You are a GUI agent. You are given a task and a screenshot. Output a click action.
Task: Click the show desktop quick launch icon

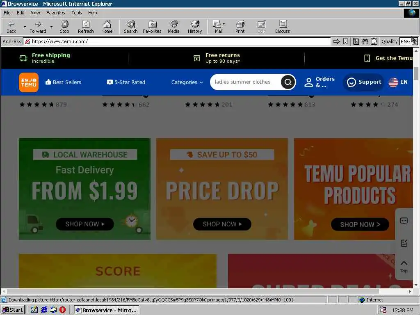pos(53,310)
